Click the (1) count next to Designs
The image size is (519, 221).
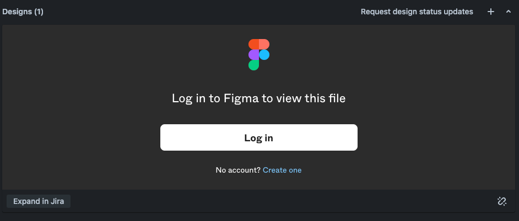[39, 12]
